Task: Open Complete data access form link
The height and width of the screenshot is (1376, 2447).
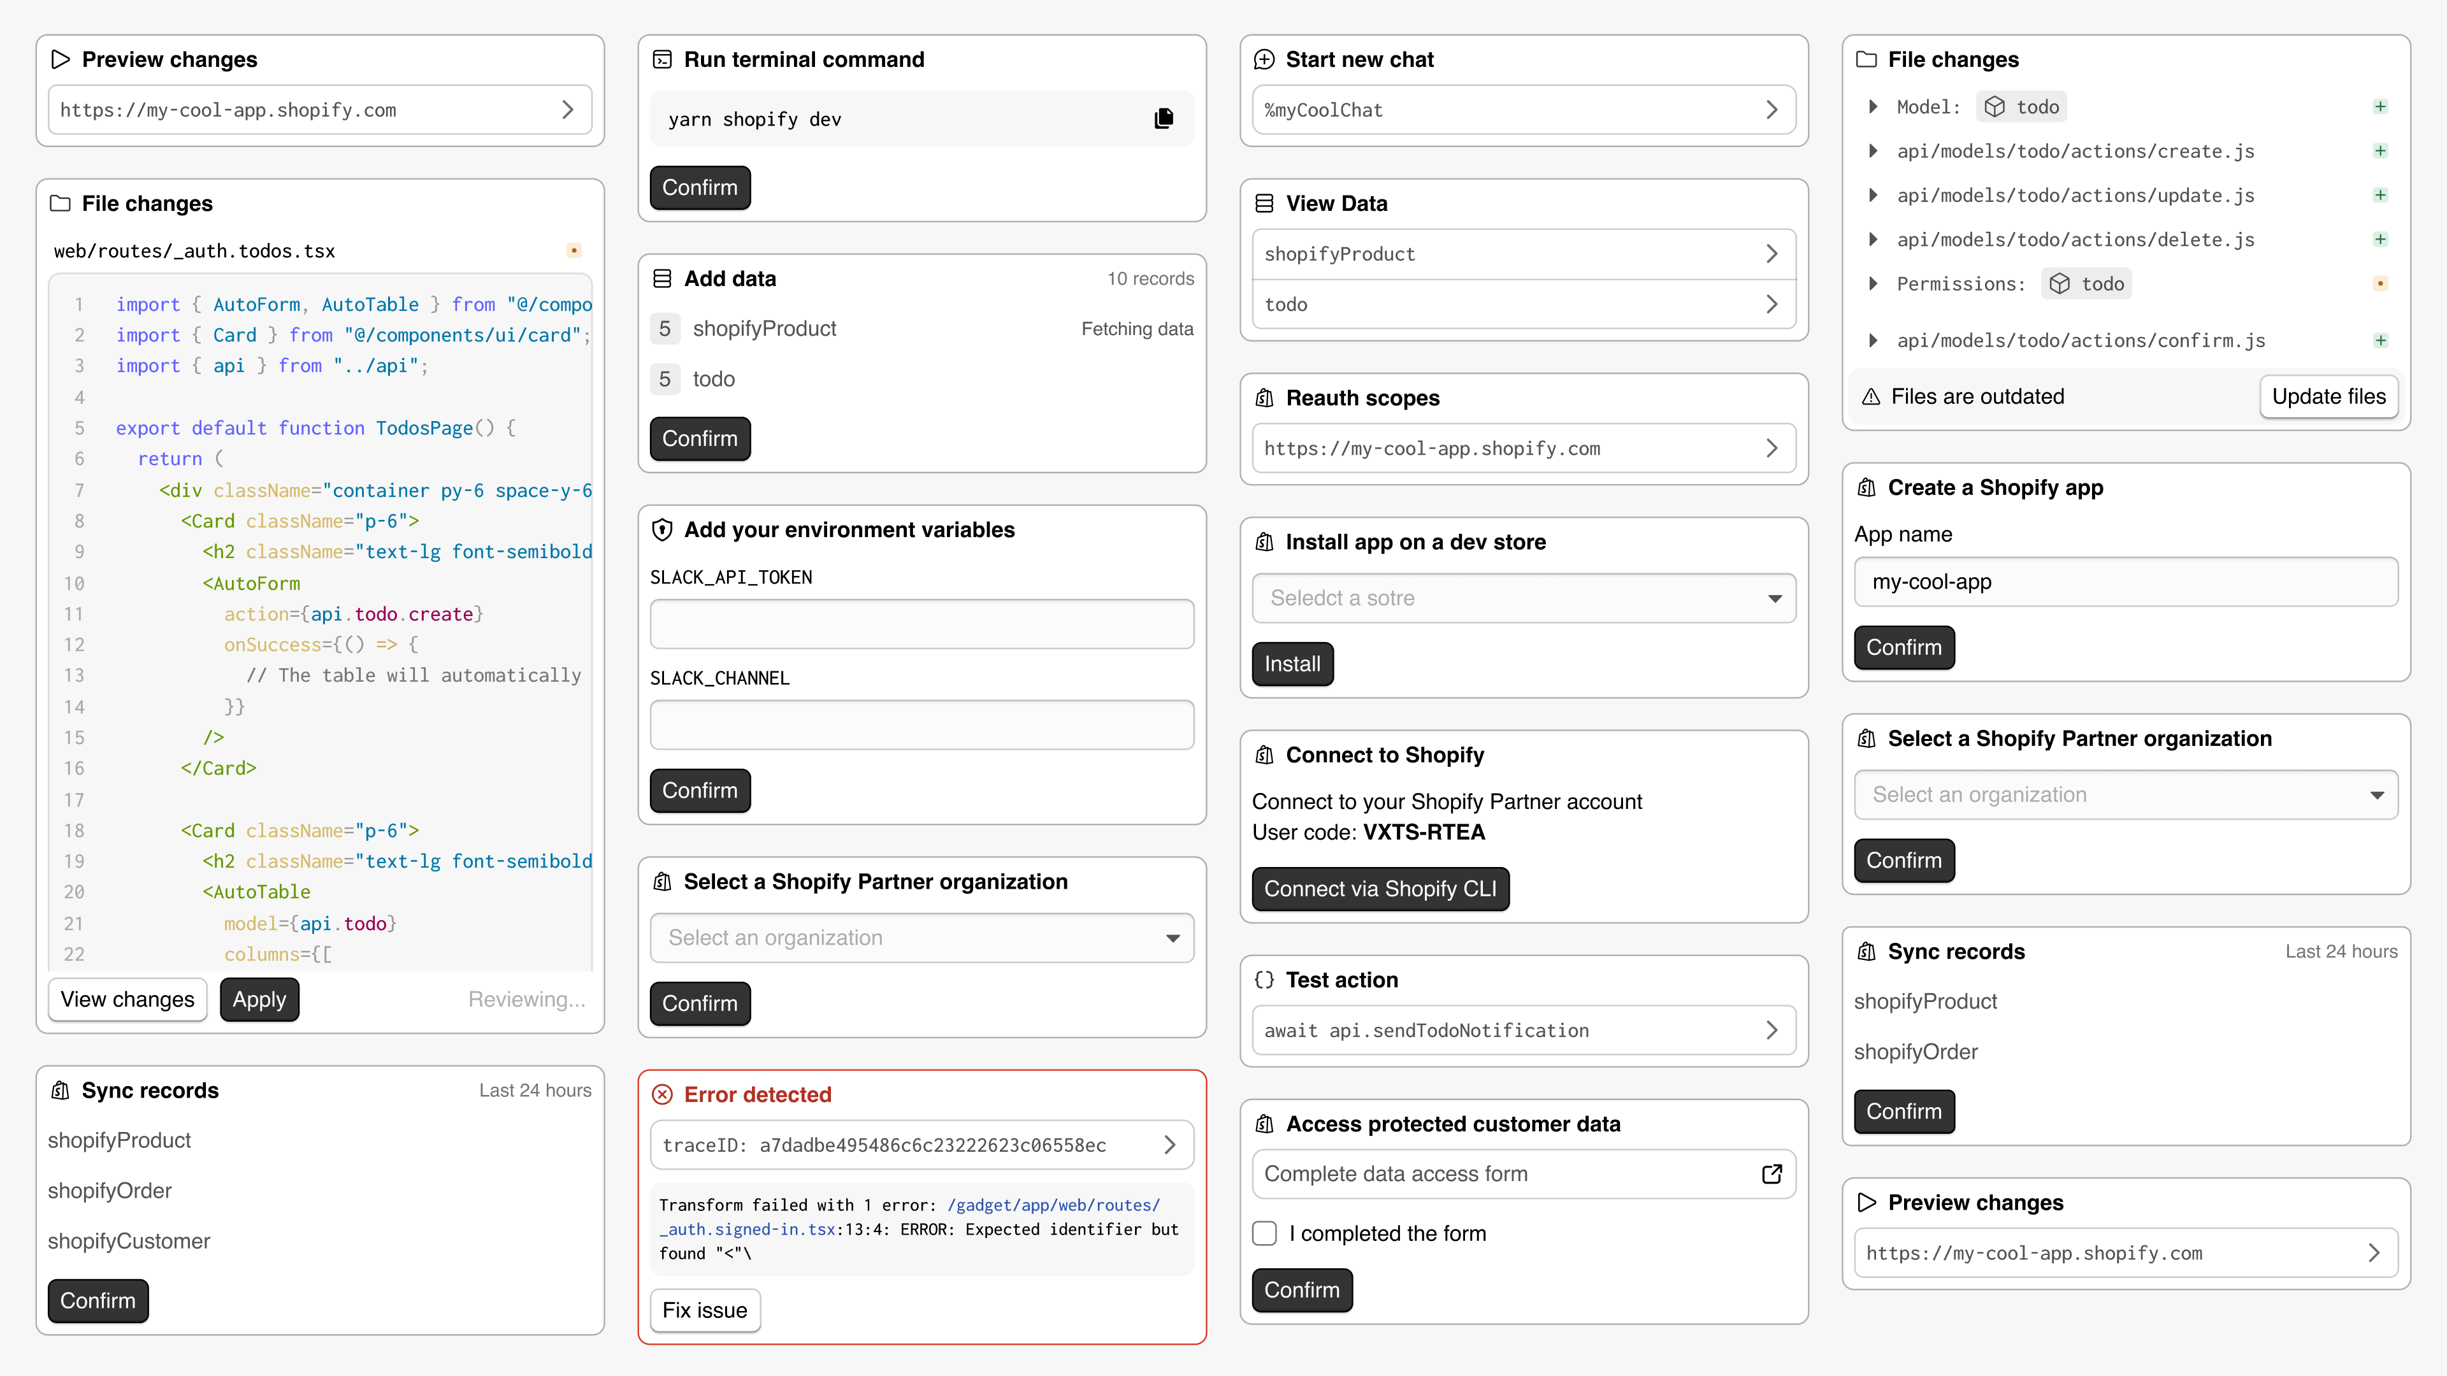Action: tap(1524, 1175)
